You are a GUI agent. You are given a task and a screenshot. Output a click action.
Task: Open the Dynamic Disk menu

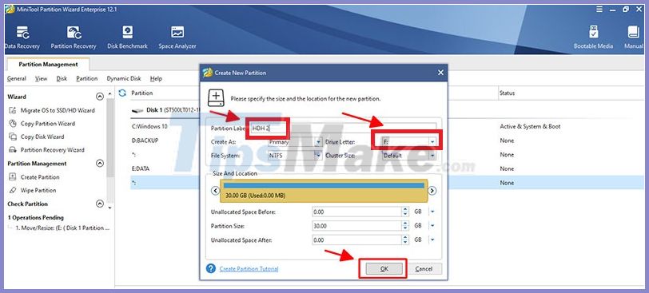coord(124,78)
